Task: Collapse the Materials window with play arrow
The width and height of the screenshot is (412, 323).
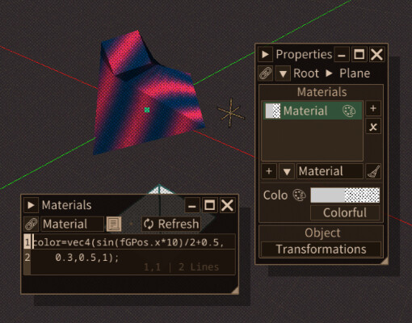Action: point(31,205)
